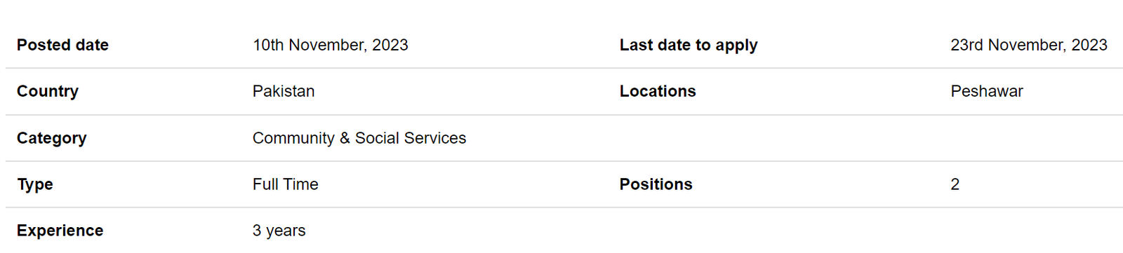
Task: Select the positions count 2
Action: [955, 184]
